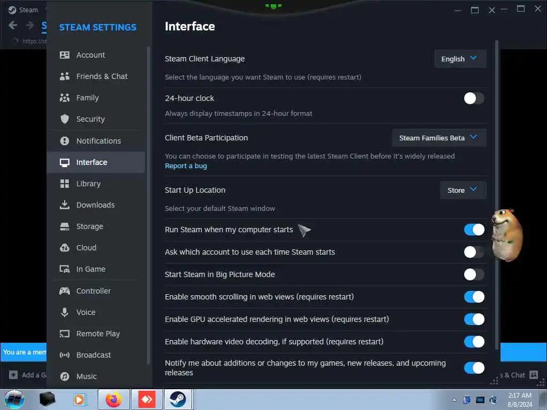
Task: Click the taskbar clock showing 2:17 AM
Action: tap(520, 400)
